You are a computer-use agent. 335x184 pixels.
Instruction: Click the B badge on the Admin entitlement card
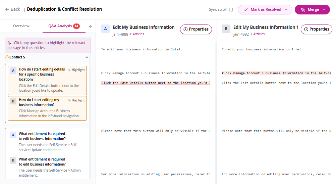pyautogui.click(x=13, y=160)
